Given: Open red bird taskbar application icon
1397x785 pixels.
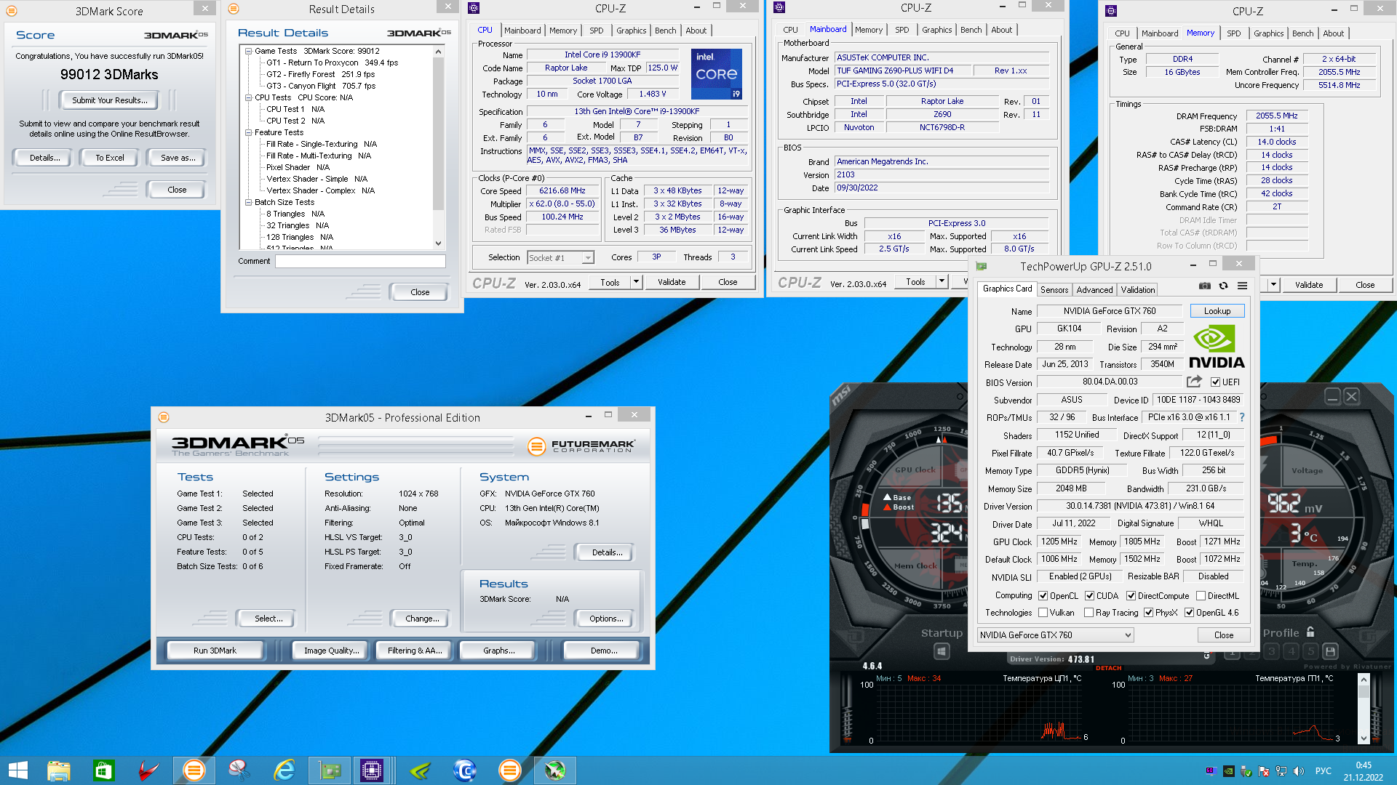Looking at the screenshot, I should 148,770.
